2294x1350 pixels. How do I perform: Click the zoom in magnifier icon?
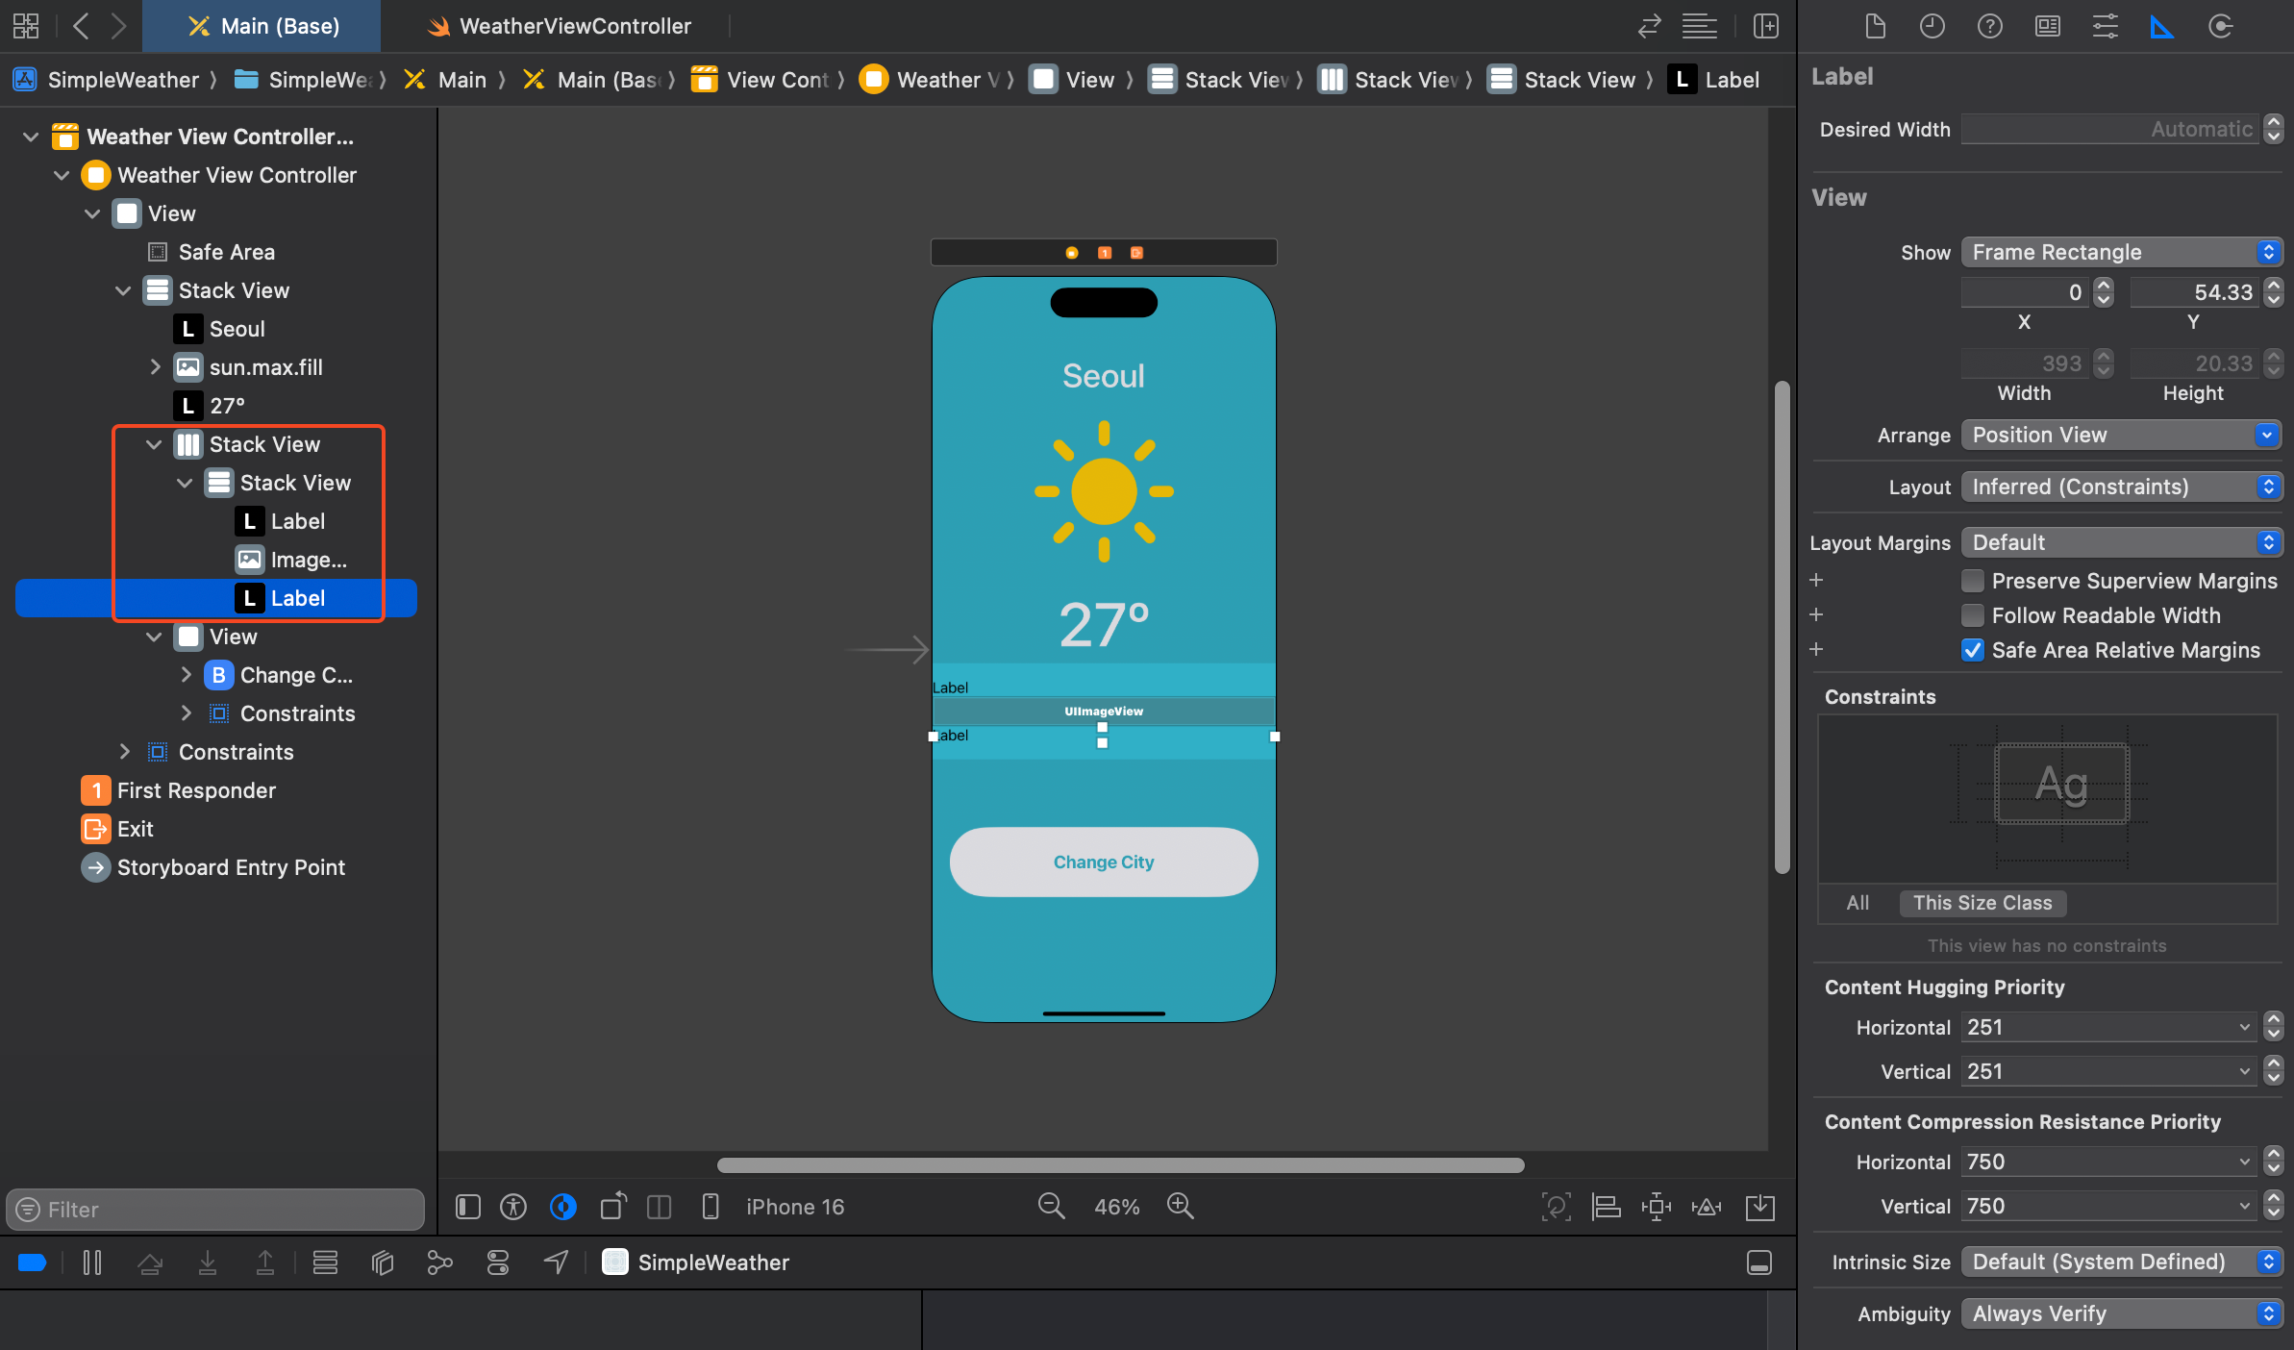pyautogui.click(x=1180, y=1206)
